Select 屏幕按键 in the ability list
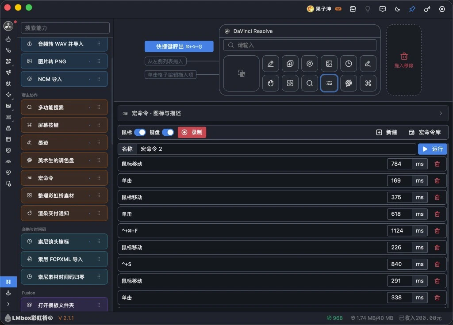This screenshot has width=453, height=325. tap(64, 125)
